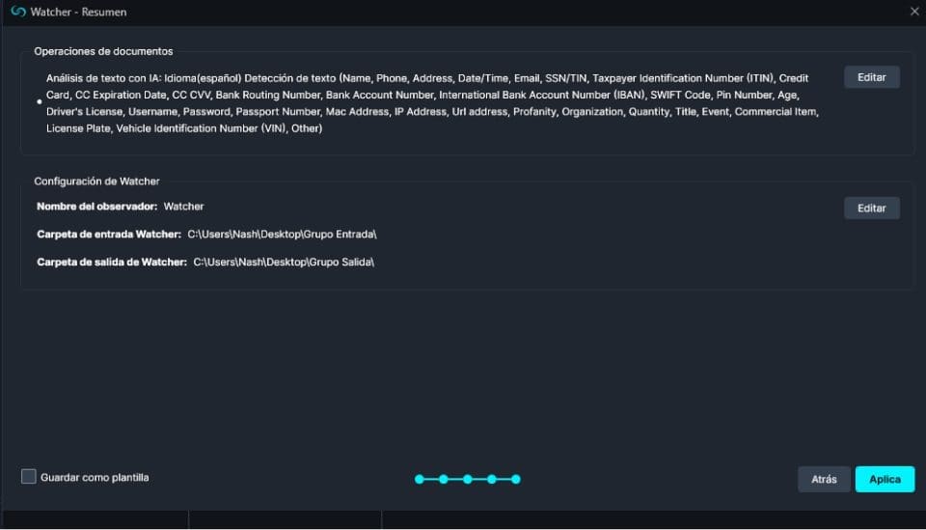Image resolution: width=926 pixels, height=530 pixels.
Task: Close the Watcher Resumen window
Action: click(x=913, y=12)
